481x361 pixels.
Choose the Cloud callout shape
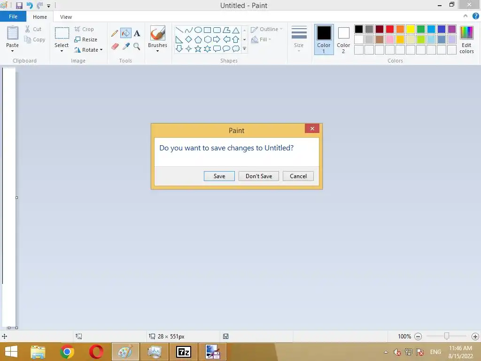click(236, 48)
